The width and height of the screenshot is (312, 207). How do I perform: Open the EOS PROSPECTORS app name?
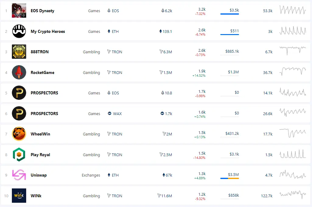(44, 93)
